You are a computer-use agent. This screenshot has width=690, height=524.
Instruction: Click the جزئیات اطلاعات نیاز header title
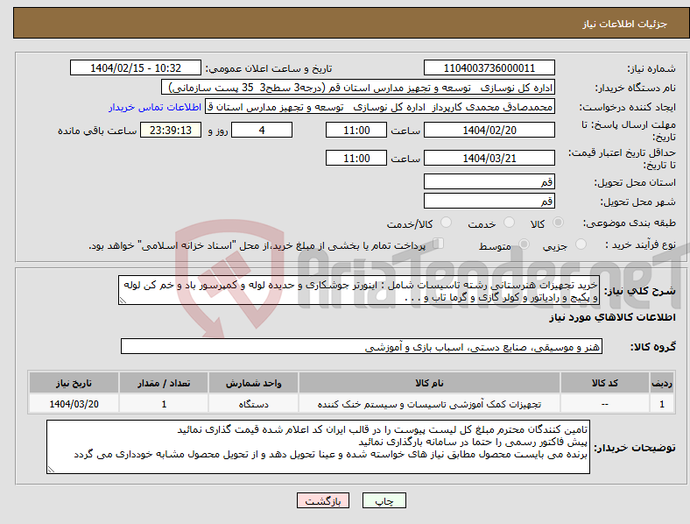[625, 24]
